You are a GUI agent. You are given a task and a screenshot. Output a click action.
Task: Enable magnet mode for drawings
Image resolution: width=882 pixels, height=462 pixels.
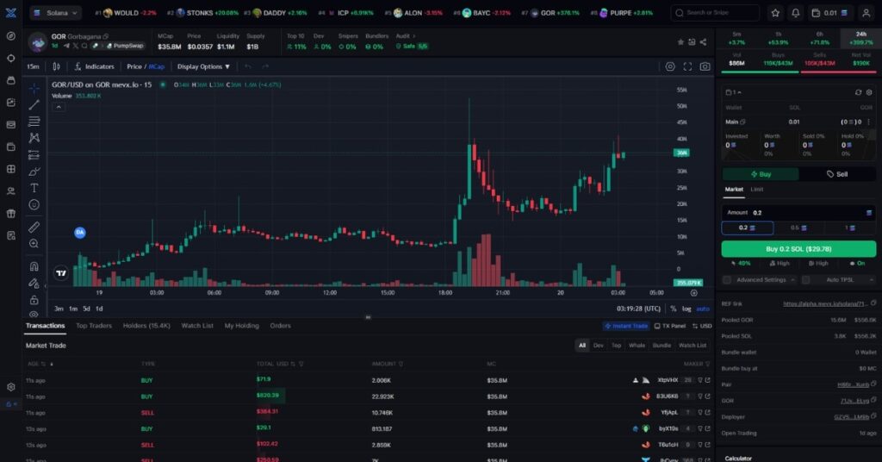[34, 266]
